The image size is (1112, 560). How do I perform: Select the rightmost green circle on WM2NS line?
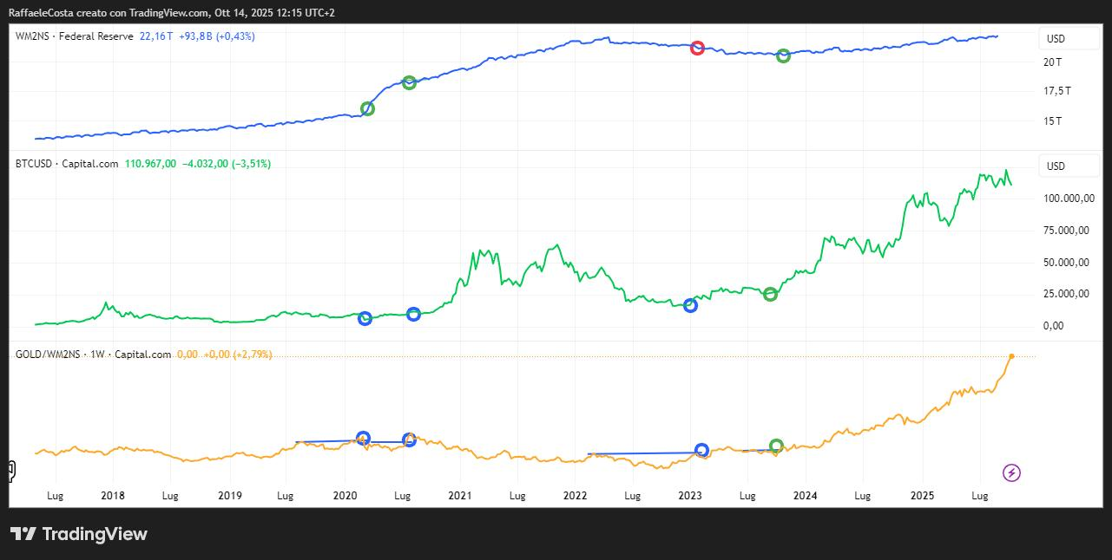783,55
